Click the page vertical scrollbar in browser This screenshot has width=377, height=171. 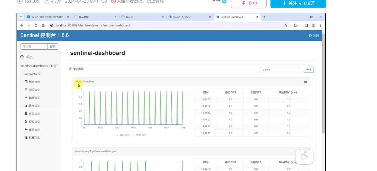point(323,84)
